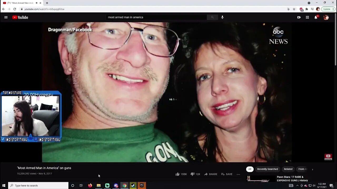Open the YouTube hamburger guide menu
Image resolution: width=337 pixels, height=189 pixels.
(6, 17)
